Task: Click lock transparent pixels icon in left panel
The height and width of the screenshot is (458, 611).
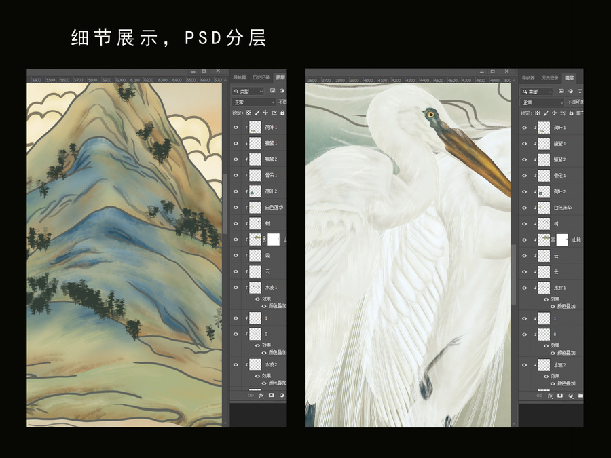Action: click(x=248, y=113)
